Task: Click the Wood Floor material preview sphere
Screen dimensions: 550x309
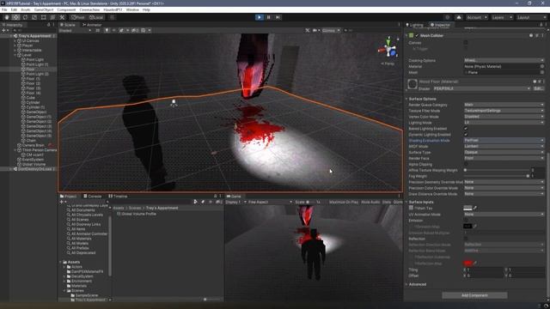Action: (x=412, y=84)
